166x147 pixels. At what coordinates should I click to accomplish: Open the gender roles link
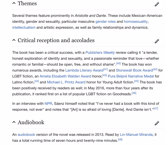106,21
